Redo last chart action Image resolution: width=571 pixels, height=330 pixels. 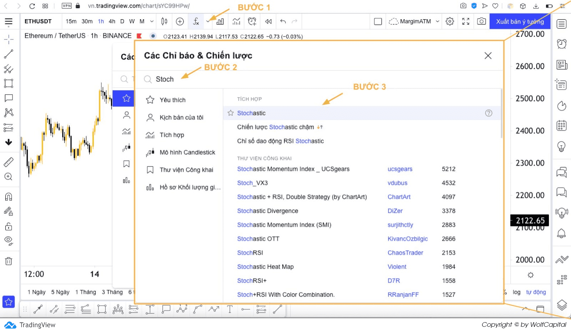pyautogui.click(x=294, y=21)
